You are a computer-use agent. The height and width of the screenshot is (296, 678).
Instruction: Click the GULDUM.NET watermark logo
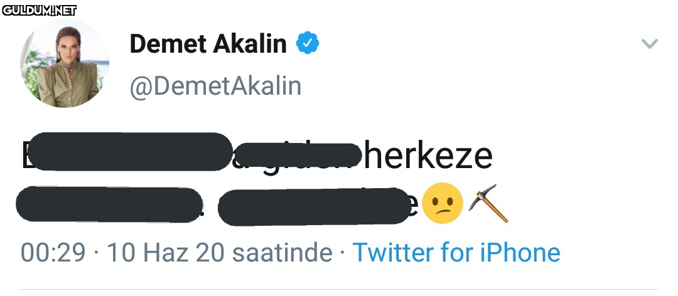click(x=39, y=10)
